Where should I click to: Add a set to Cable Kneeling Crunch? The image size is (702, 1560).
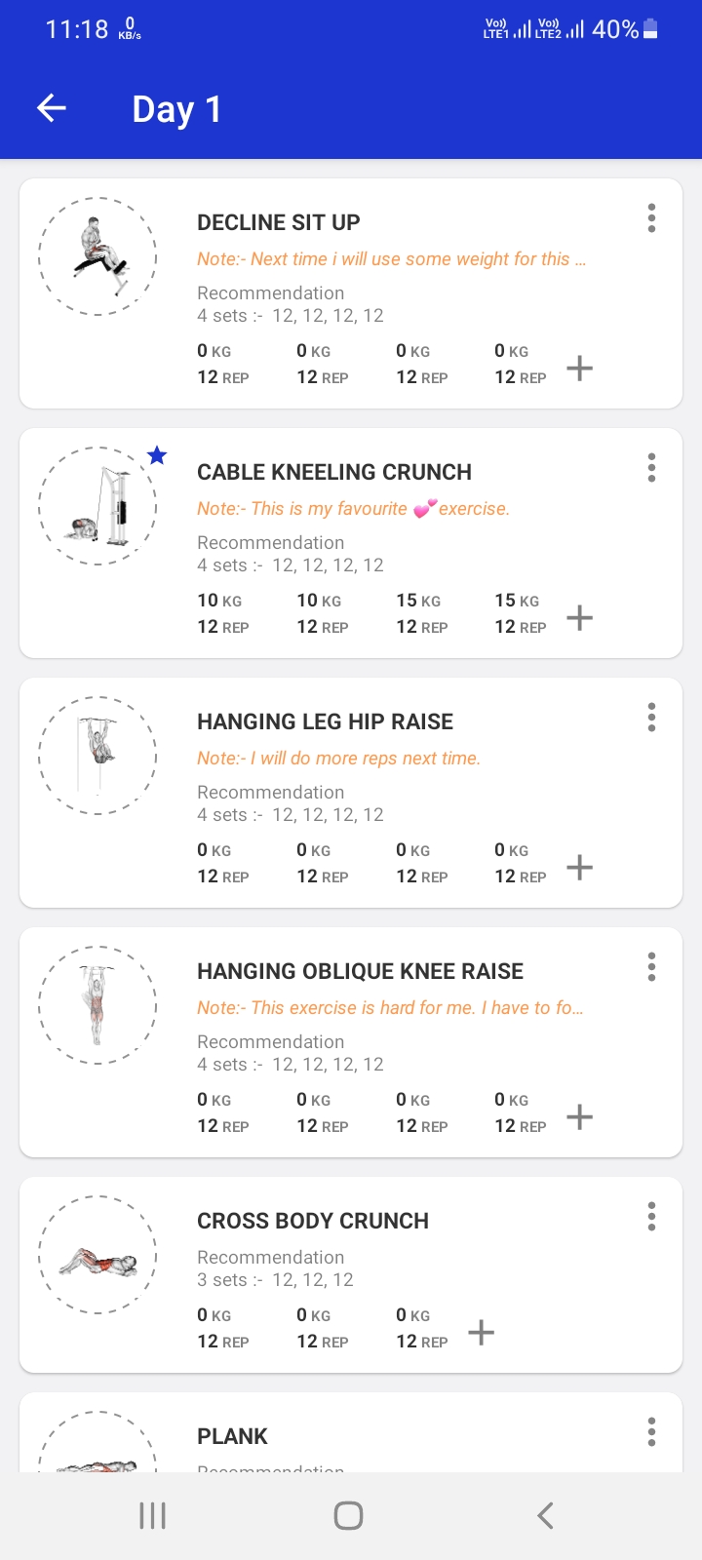coord(580,617)
